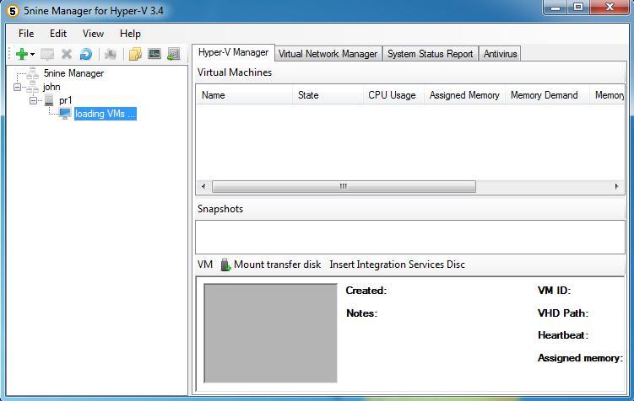The image size is (634, 401).
Task: Switch to the Virtual Network Manager tab
Action: click(x=328, y=54)
